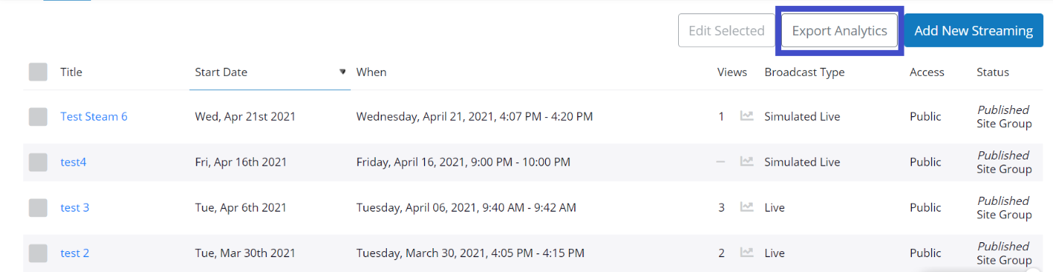Open analytics chart icon for test 2
1053x272 pixels.
(x=746, y=253)
